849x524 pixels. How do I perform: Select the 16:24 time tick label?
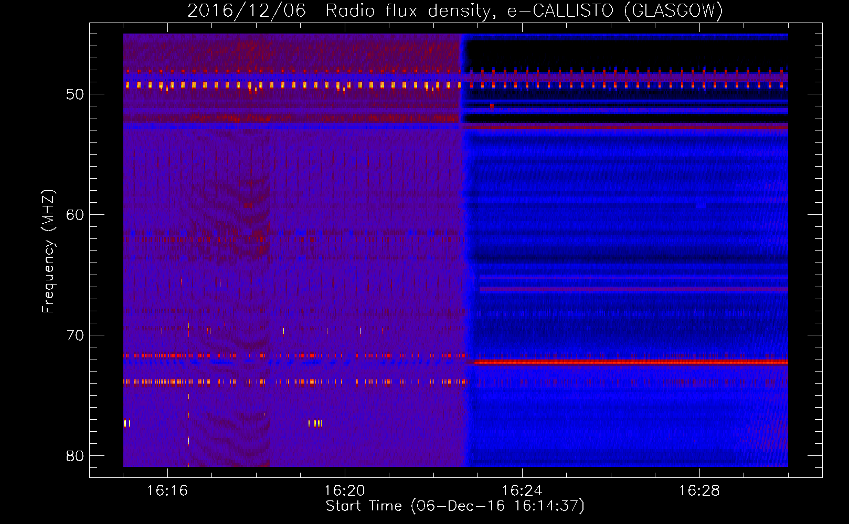click(x=522, y=491)
